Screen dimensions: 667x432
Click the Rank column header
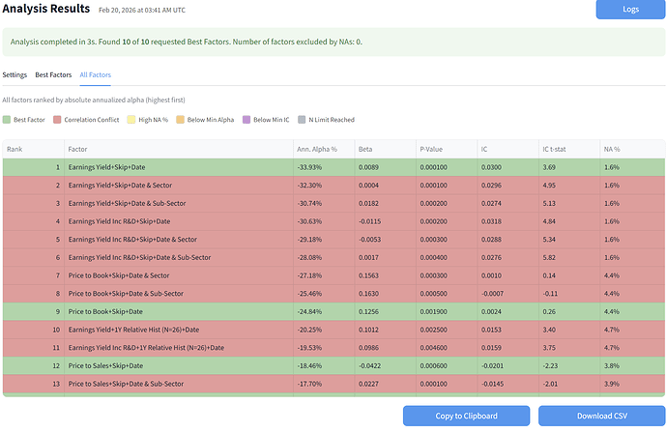[16, 149]
